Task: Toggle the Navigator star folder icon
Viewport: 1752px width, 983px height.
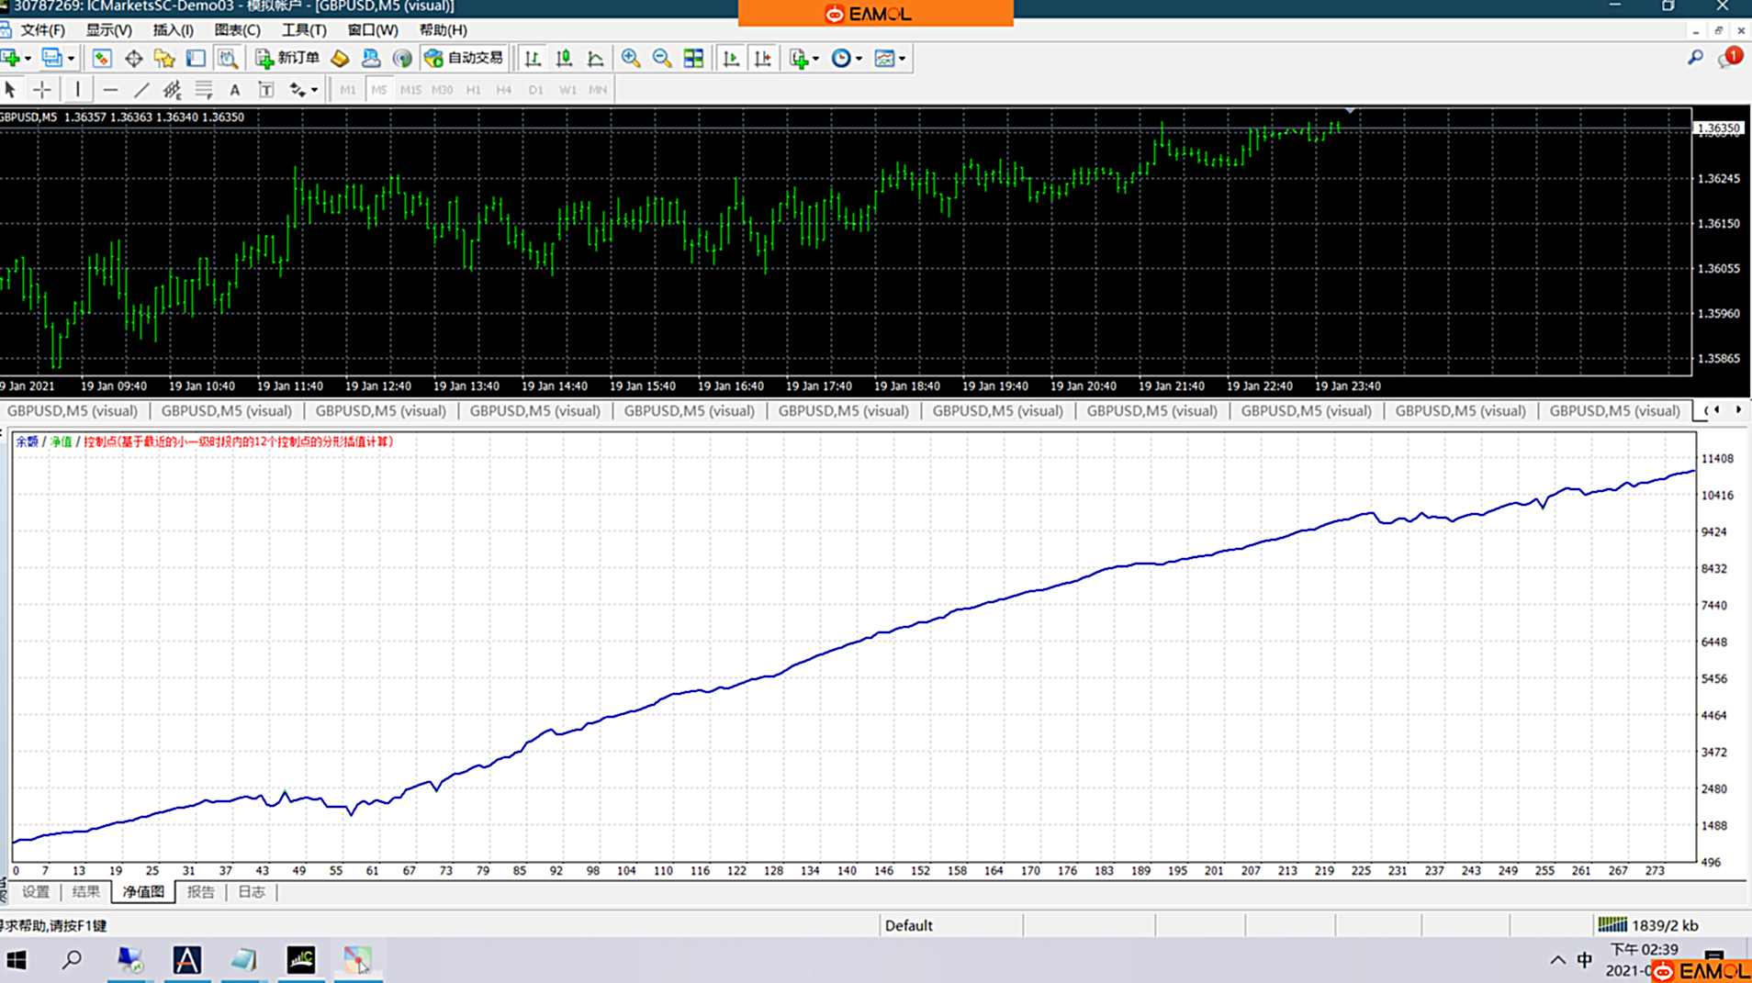Action: 164,58
